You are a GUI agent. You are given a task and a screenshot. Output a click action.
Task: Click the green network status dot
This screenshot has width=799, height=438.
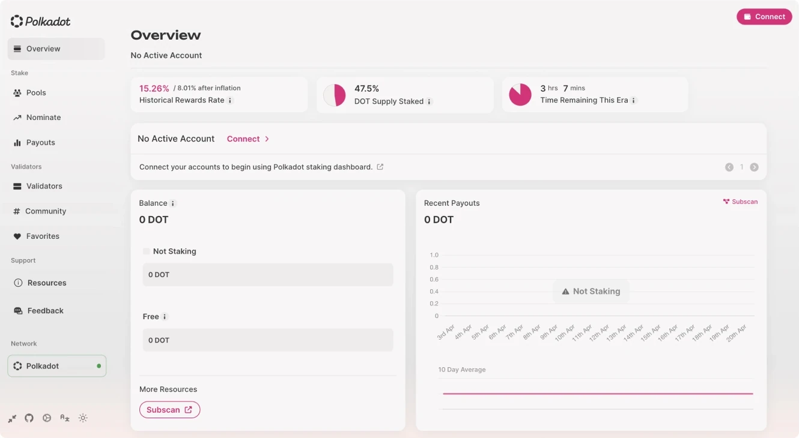(99, 366)
